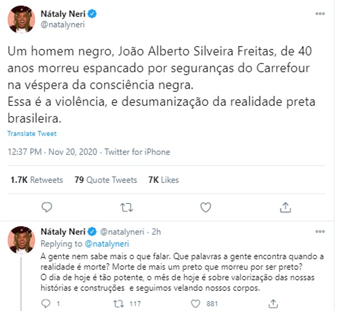The width and height of the screenshot is (345, 311).
Task: Open Nátaly Neri's profile picture at top
Action: pyautogui.click(x=22, y=20)
